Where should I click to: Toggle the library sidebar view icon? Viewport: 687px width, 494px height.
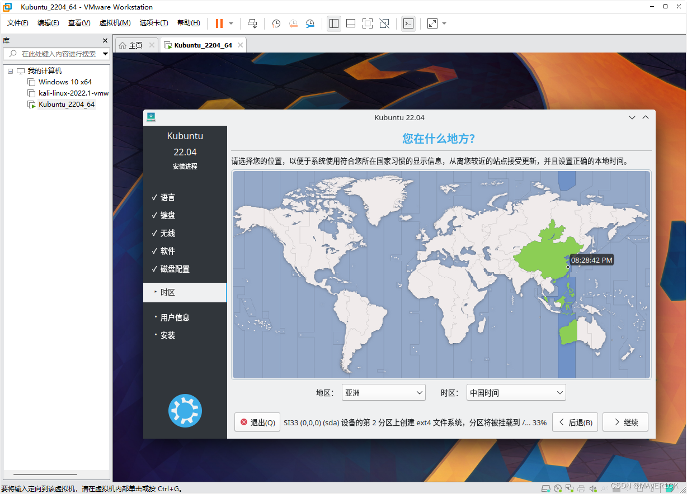tap(334, 23)
